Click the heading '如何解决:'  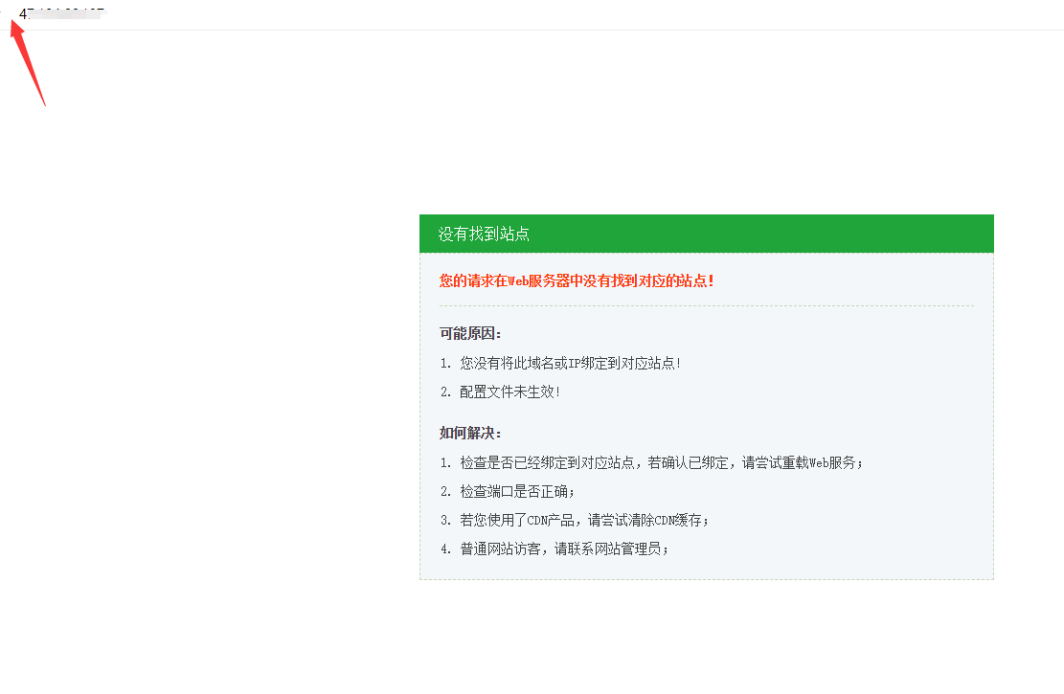(470, 433)
